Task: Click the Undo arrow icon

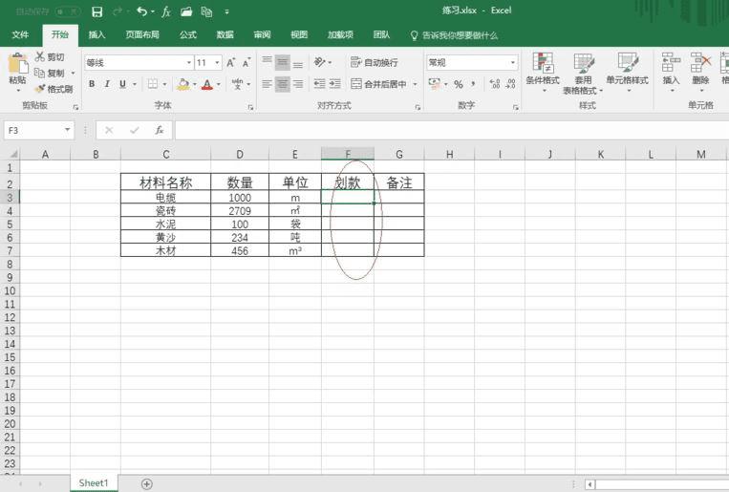Action: [141, 11]
